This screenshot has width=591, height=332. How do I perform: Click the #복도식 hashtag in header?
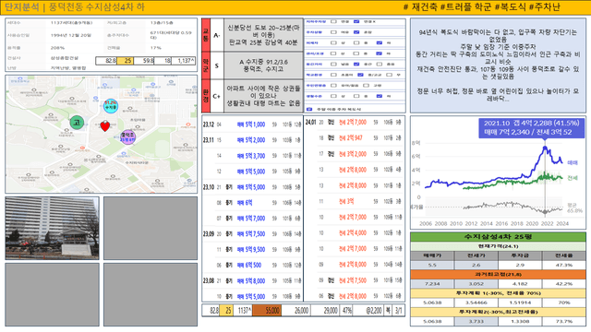[x=511, y=6]
